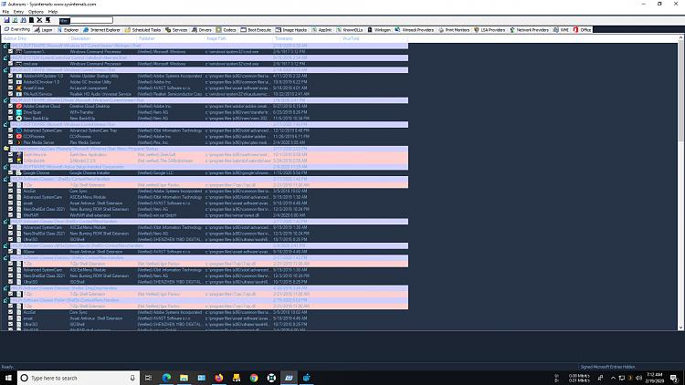Image resolution: width=685 pixels, height=385 pixels.
Task: Click the scrollbar up arrow
Action: tap(680, 38)
